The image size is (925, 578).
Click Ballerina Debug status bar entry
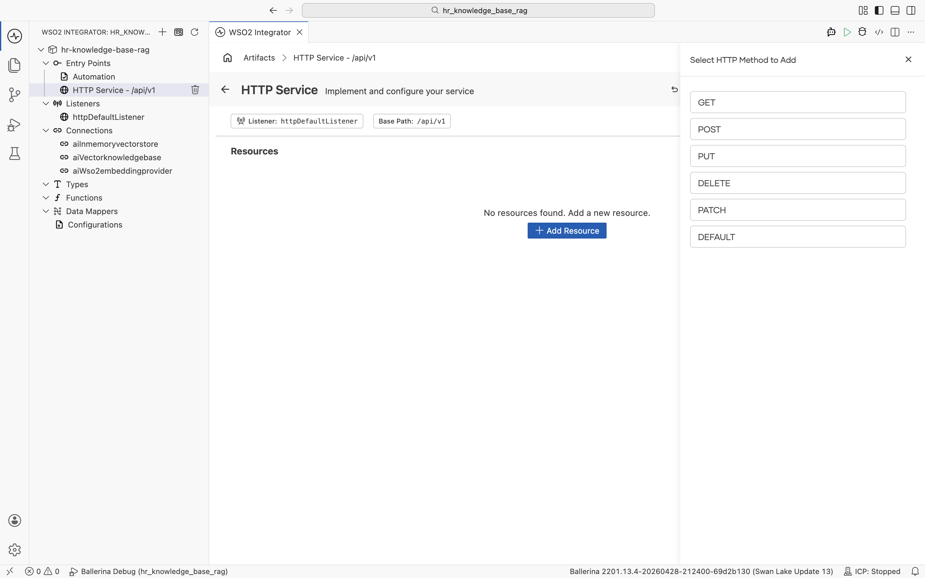click(149, 571)
